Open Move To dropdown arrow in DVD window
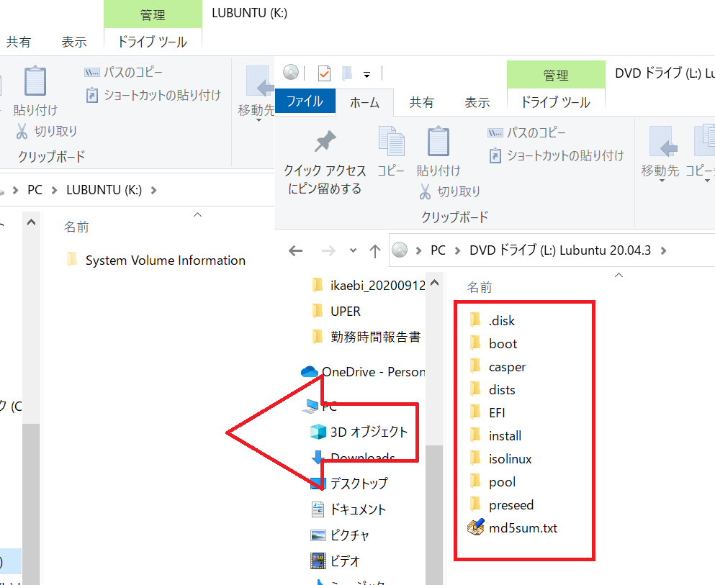Viewport: 715px width, 585px height. [662, 181]
